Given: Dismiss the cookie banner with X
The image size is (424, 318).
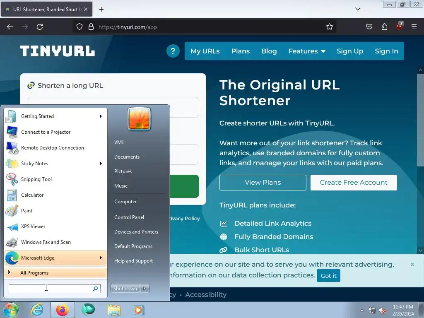Looking at the screenshot, I should point(412,265).
